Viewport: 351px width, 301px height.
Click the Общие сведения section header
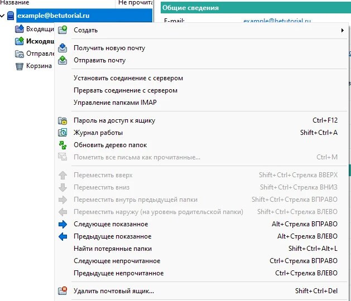pos(256,8)
